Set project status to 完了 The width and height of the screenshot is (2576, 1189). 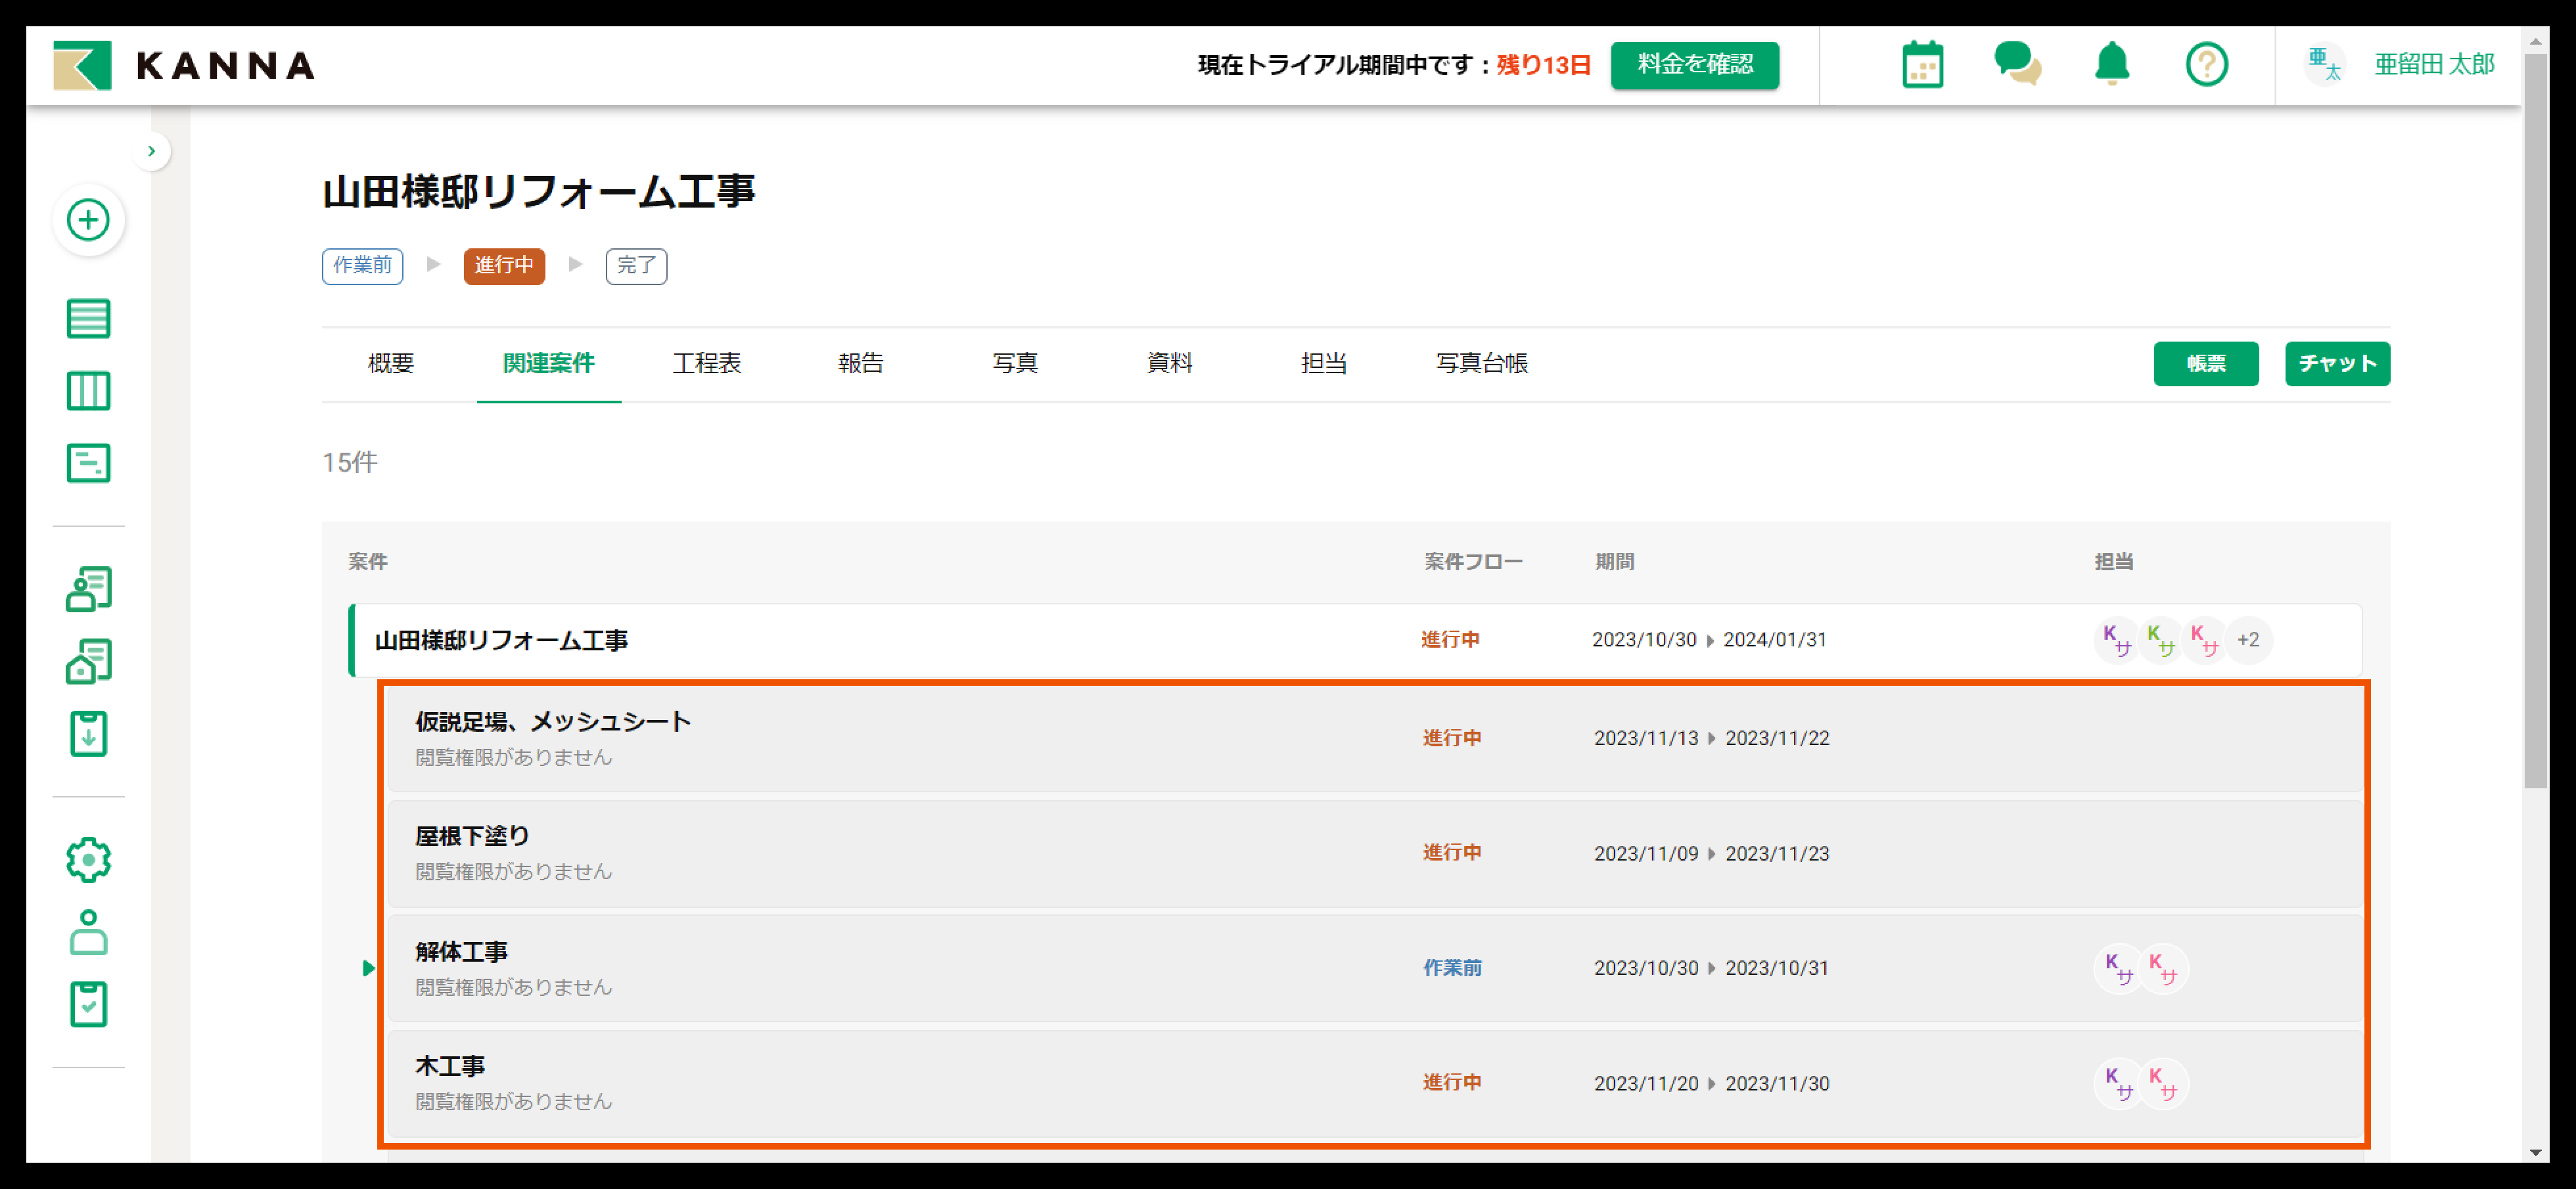[636, 266]
